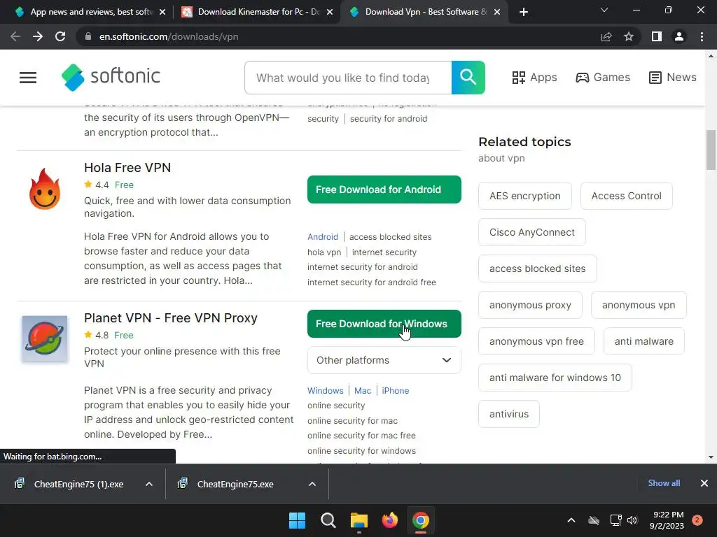Viewport: 717px width, 537px height.
Task: Click the Planet VPN app thumbnail
Action: [x=45, y=339]
